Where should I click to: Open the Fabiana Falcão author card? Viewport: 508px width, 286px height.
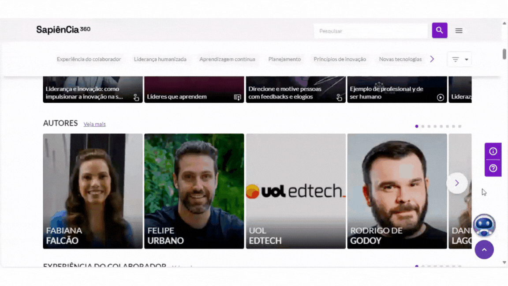[93, 191]
